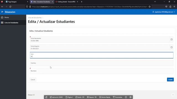The height and width of the screenshot is (99, 177).
Task: Close the Page Designer browser tab
Action: pyautogui.click(x=28, y=2)
